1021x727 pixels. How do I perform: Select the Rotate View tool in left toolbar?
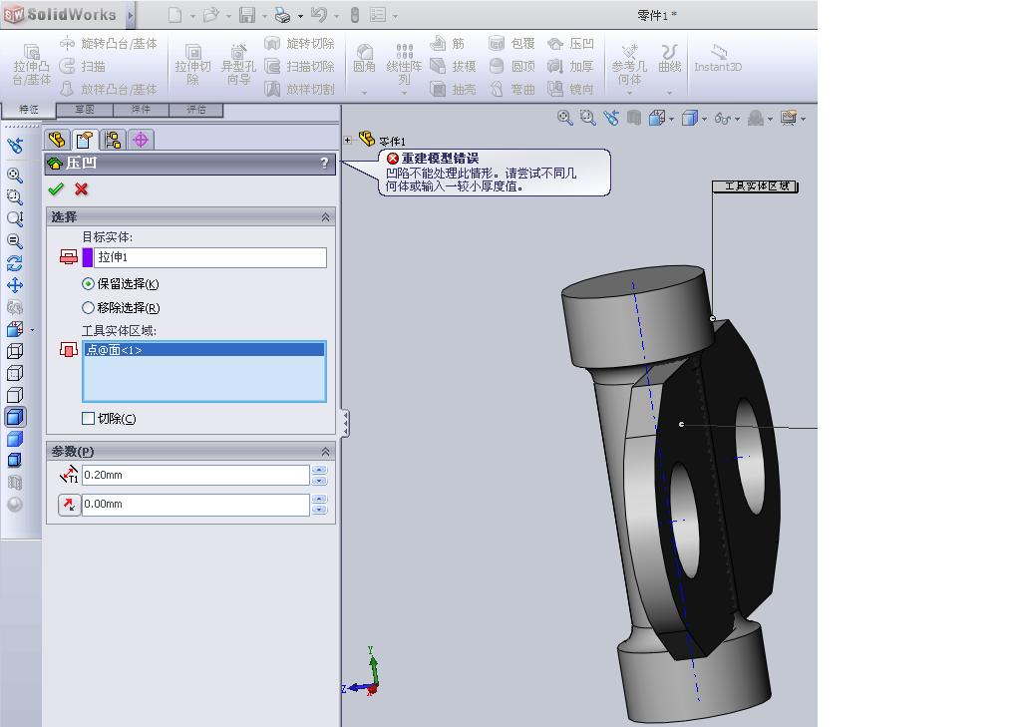coord(14,263)
